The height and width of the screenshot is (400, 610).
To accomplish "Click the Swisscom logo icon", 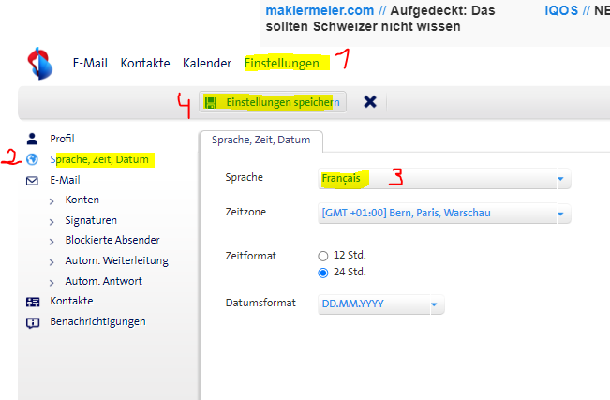I will tap(40, 64).
